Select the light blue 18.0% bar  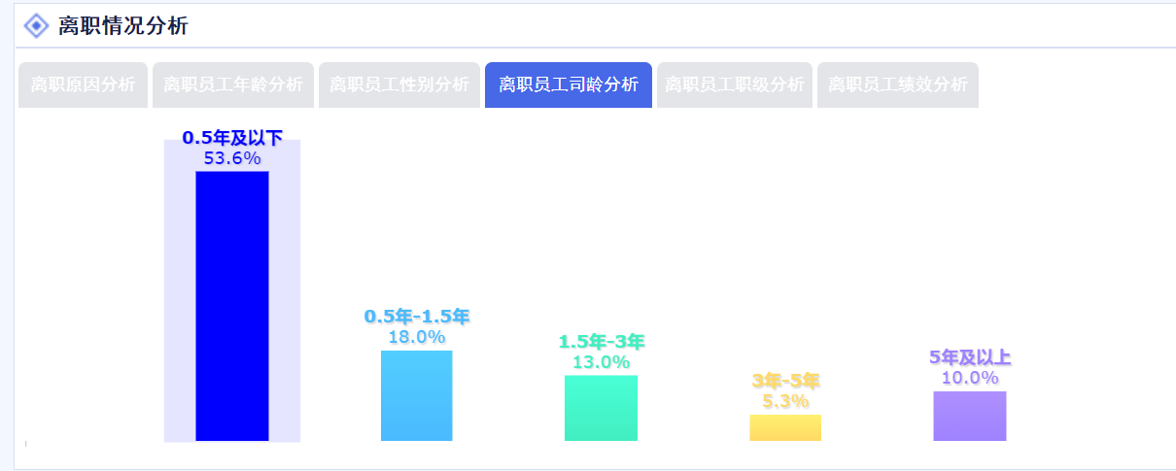(416, 395)
